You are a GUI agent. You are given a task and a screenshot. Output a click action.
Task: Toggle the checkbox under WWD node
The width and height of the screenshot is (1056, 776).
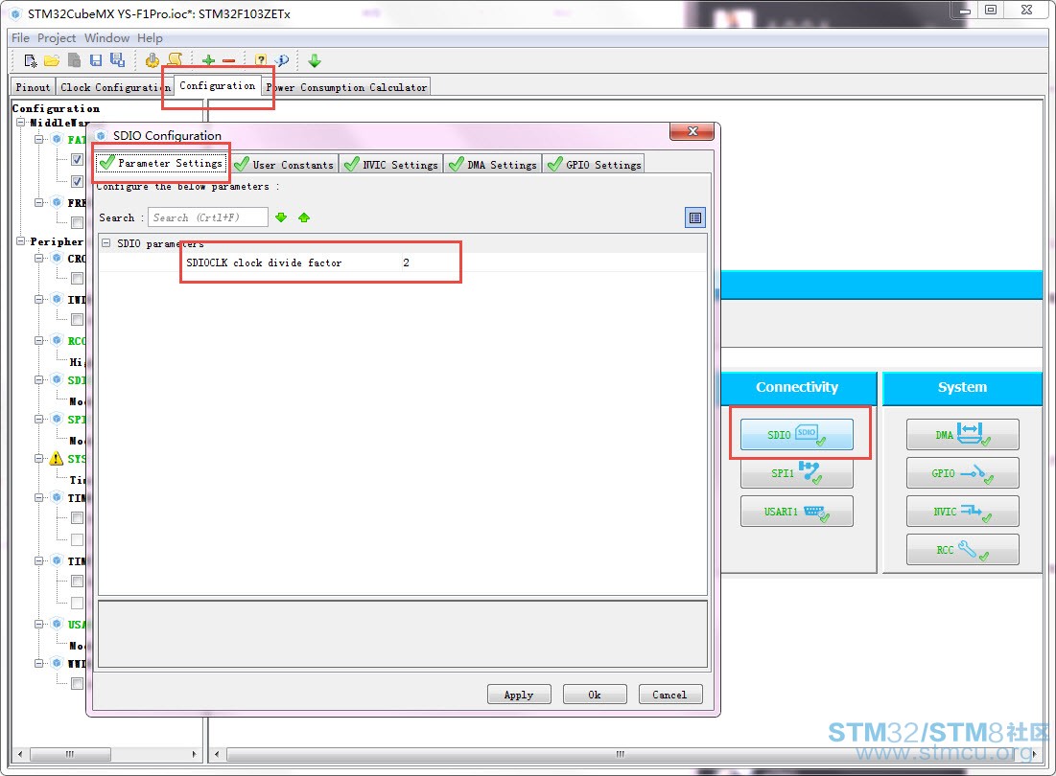[77, 684]
